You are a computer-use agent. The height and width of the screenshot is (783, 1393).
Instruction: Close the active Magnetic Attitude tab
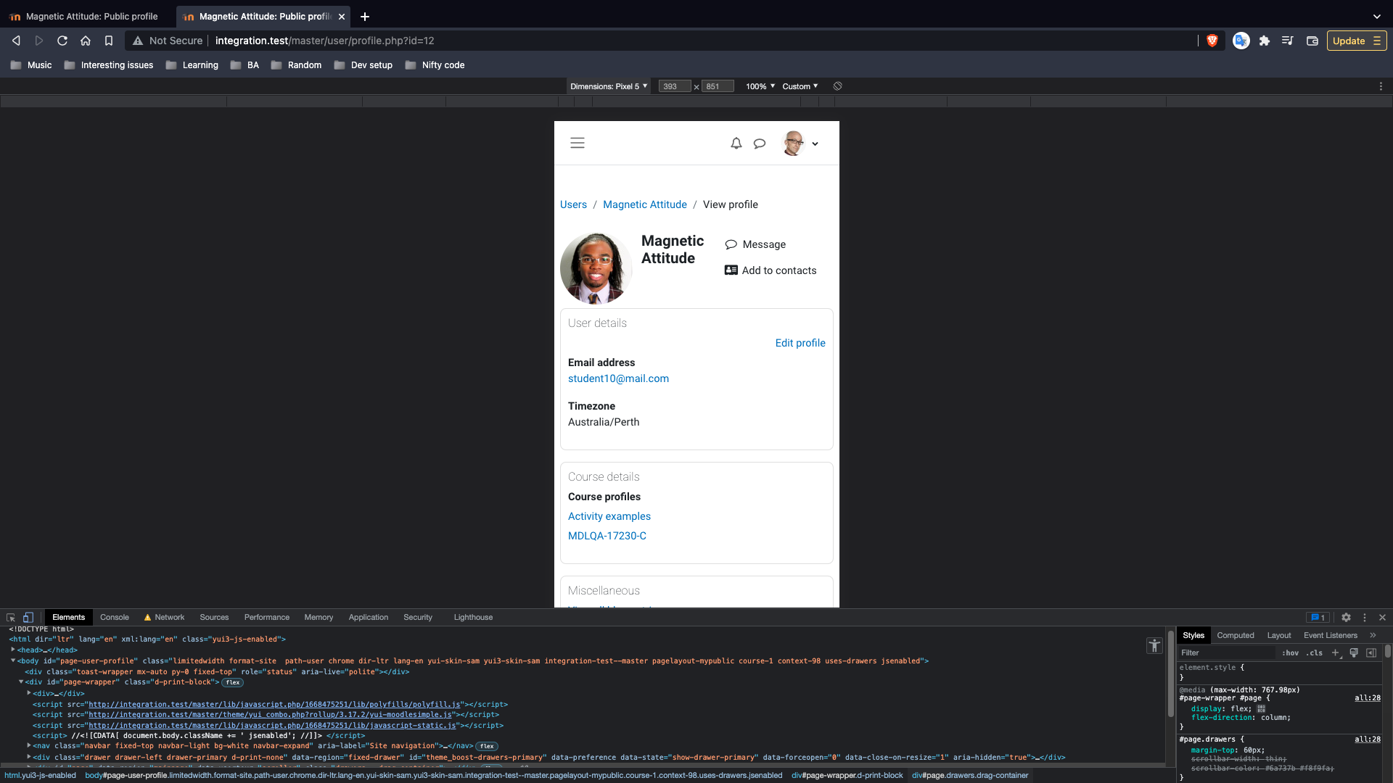coord(342,16)
